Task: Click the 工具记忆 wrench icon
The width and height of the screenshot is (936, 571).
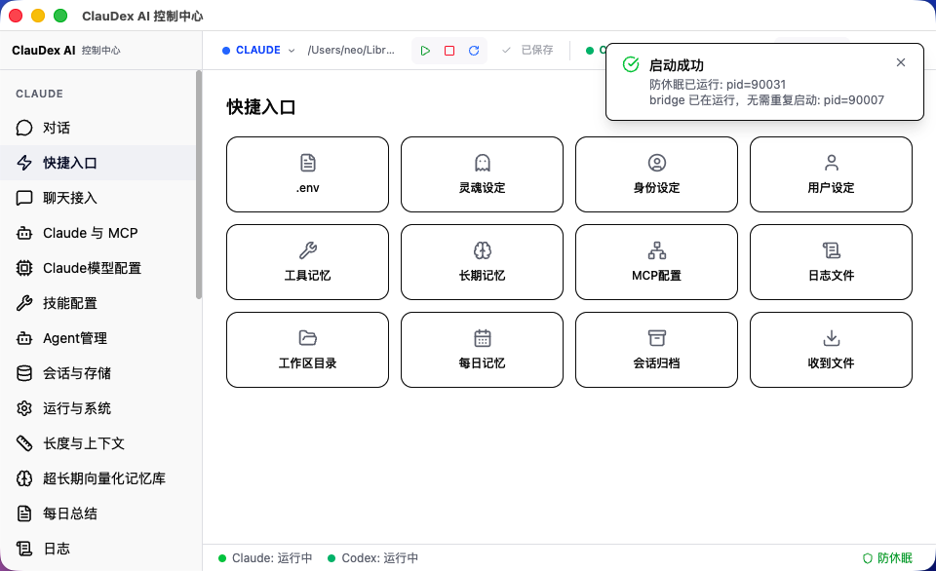Action: (307, 250)
